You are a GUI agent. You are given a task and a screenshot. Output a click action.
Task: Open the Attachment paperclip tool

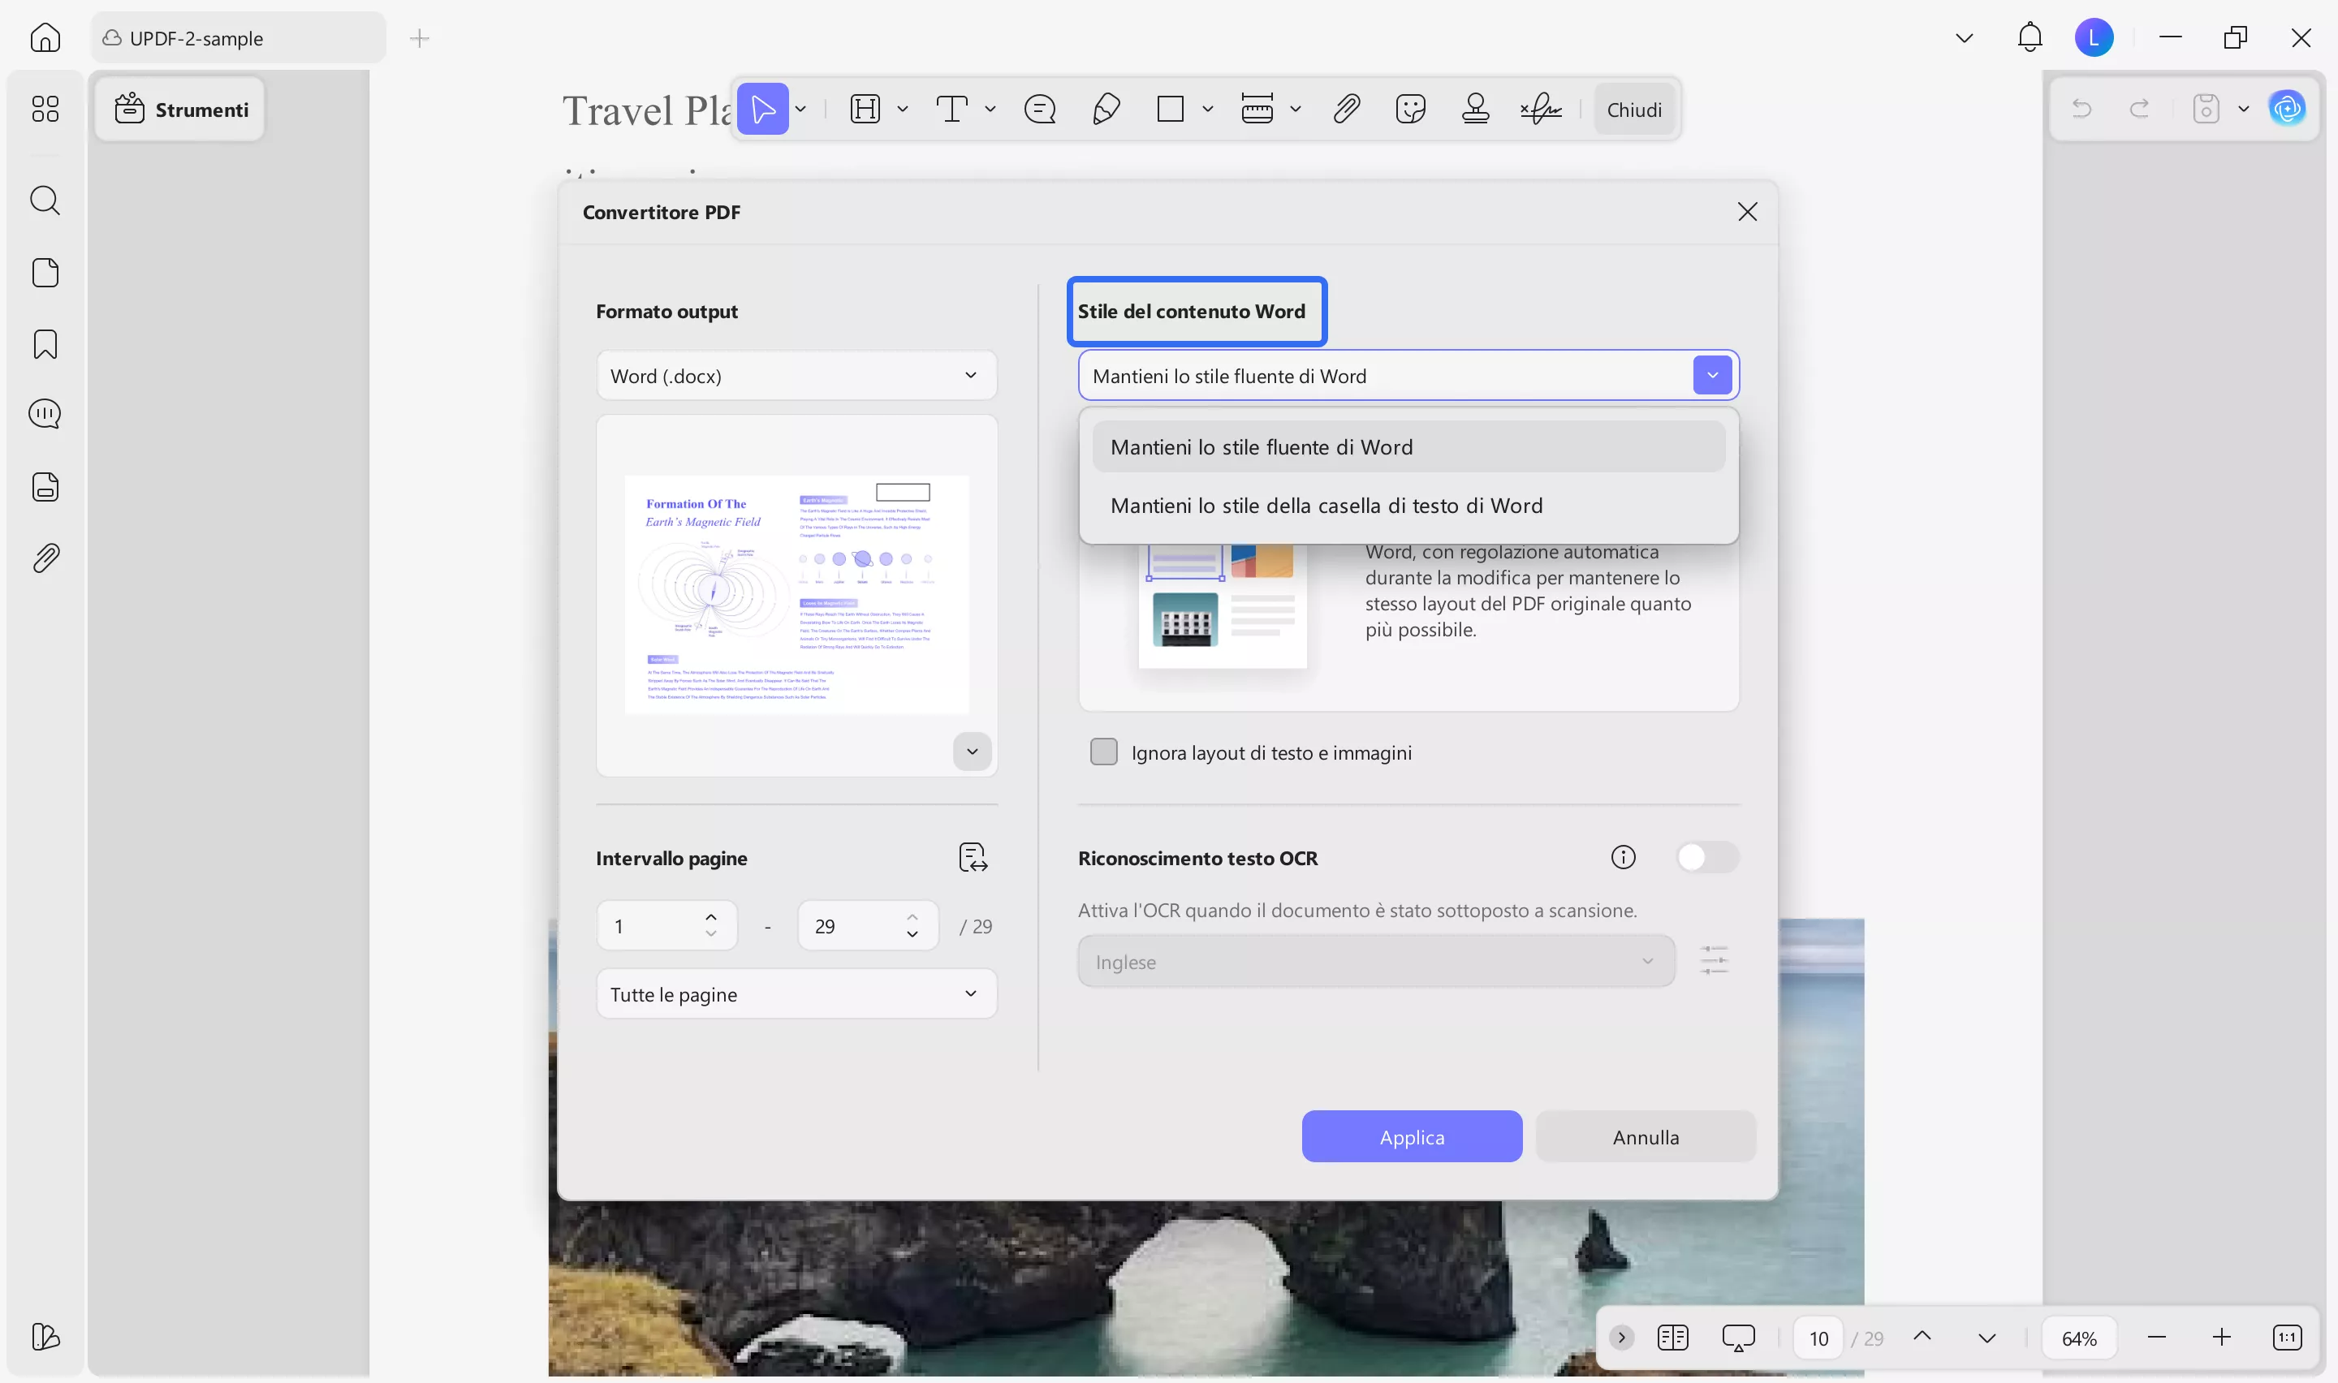[x=1346, y=109]
